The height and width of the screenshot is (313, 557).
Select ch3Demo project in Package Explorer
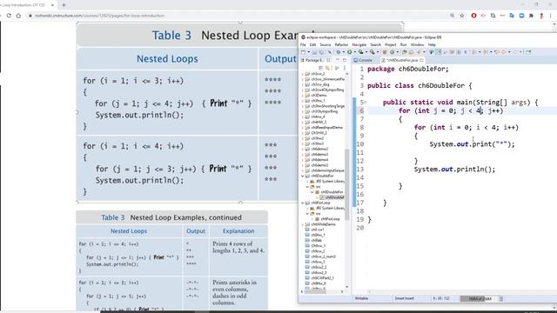319,95
